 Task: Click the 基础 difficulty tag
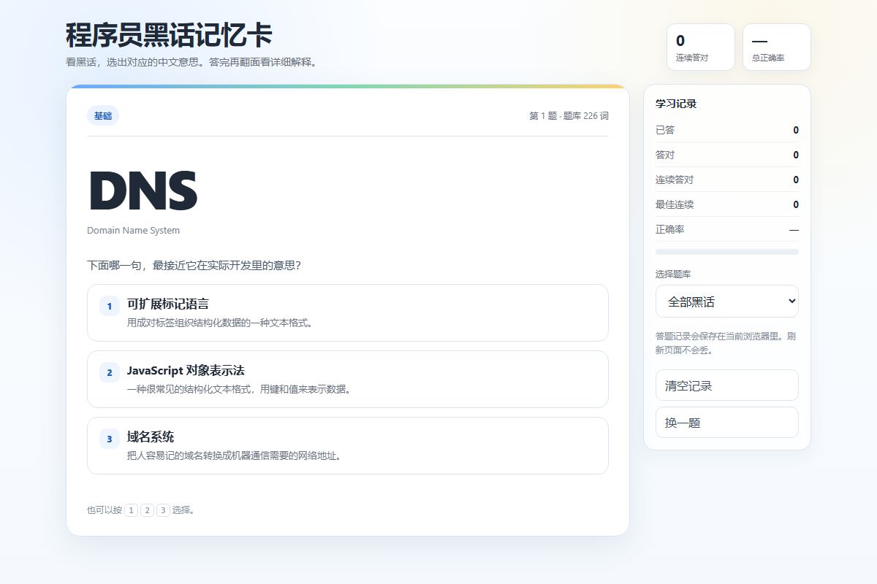tap(103, 115)
